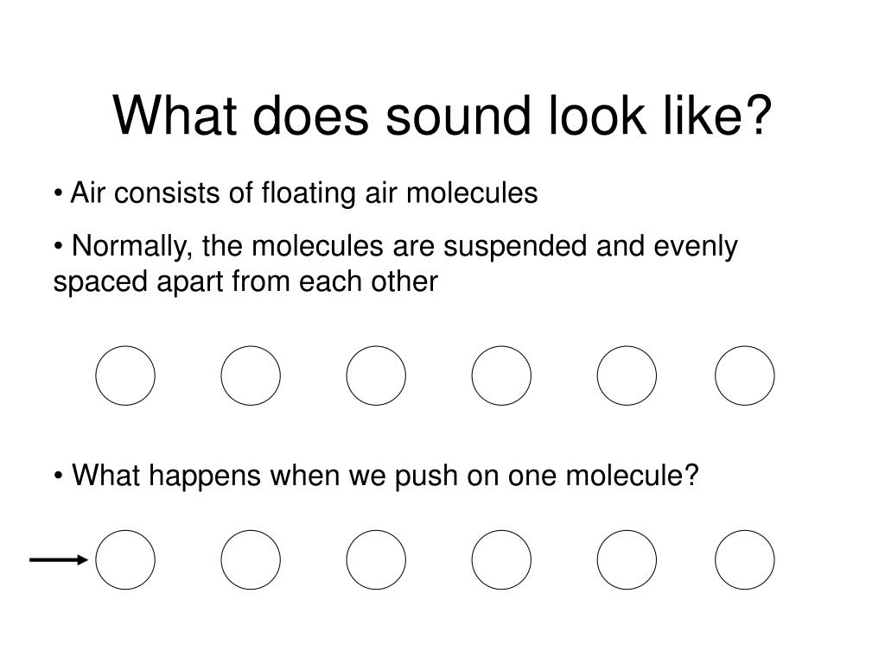This screenshot has height=663, width=885.
Task: Click the black arrow pointing at the molecule
Action: click(59, 559)
